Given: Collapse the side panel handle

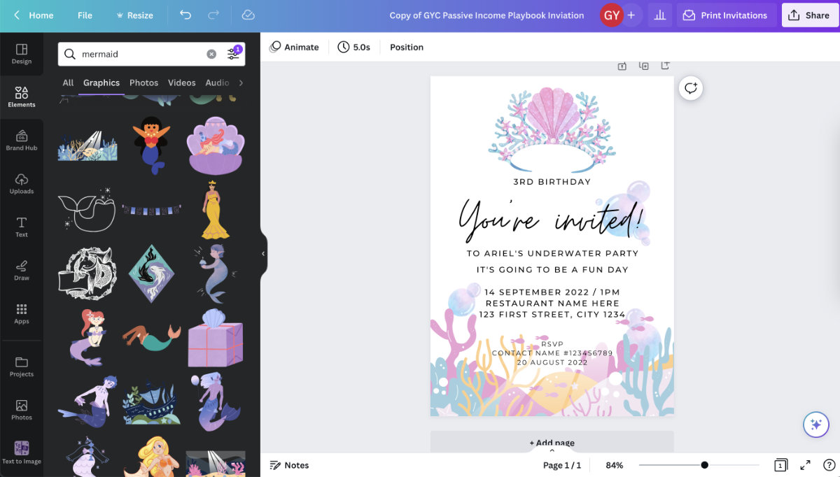Looking at the screenshot, I should pyautogui.click(x=264, y=254).
